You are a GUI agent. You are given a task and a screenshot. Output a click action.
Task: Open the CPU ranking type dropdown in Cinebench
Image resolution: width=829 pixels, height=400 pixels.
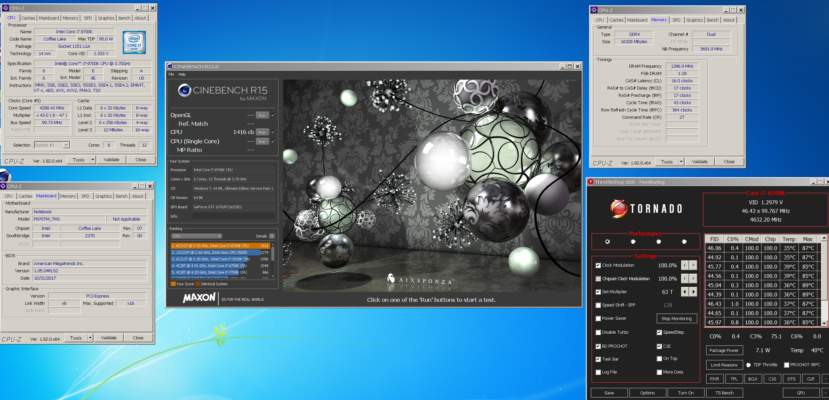point(197,236)
